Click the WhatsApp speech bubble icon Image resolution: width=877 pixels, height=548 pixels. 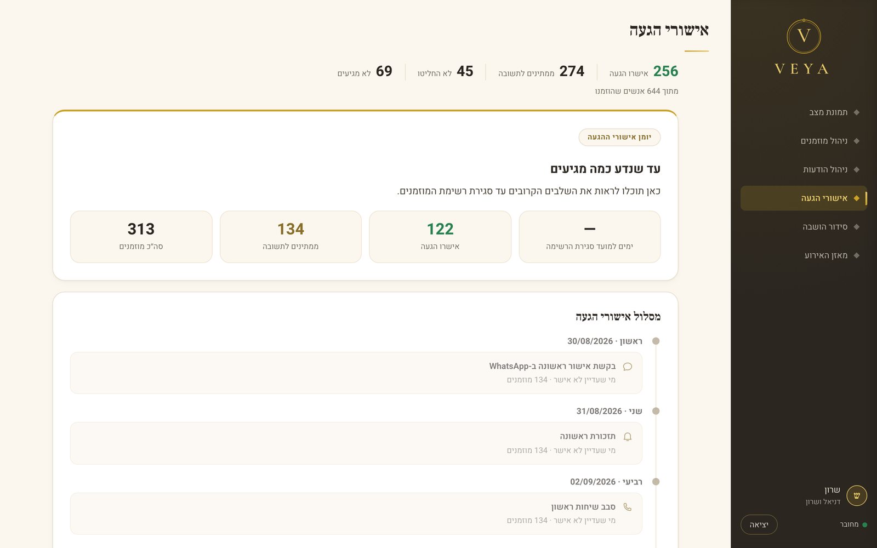628,367
